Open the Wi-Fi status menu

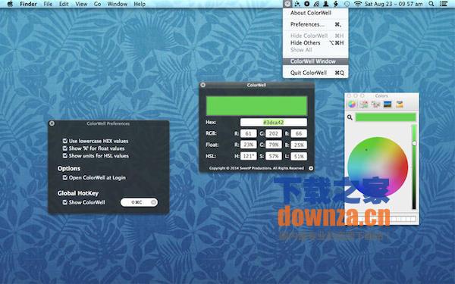coord(358,4)
